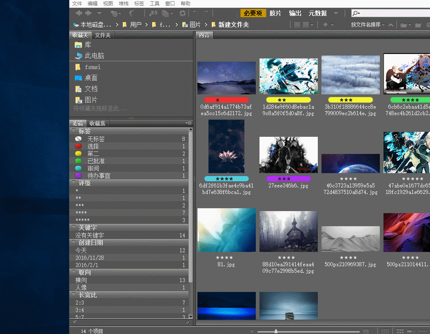Click the clear filter icon
Viewport: 430px width, 334px height.
click(x=187, y=323)
